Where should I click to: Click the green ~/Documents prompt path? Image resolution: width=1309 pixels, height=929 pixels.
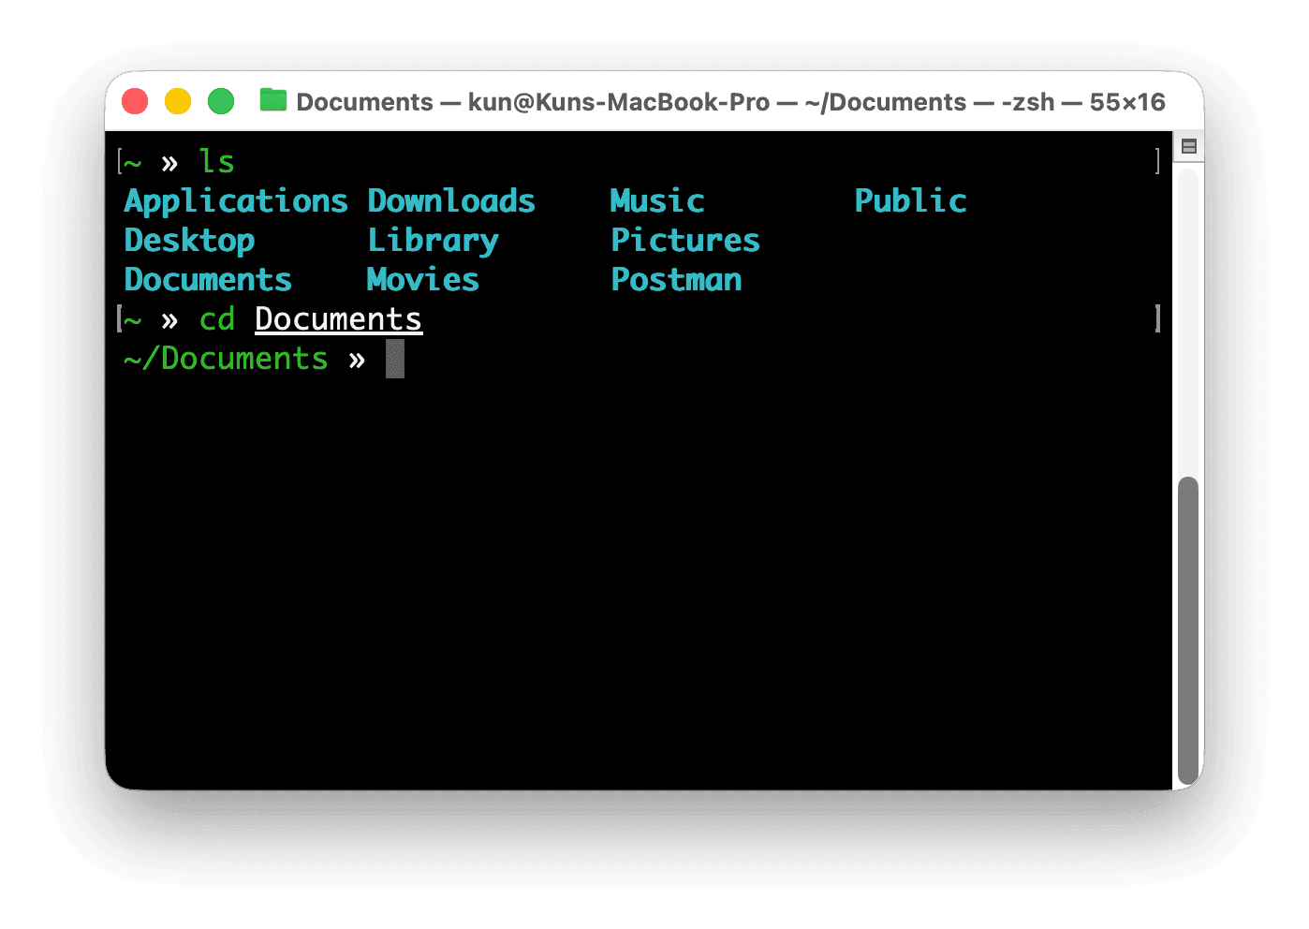(226, 359)
